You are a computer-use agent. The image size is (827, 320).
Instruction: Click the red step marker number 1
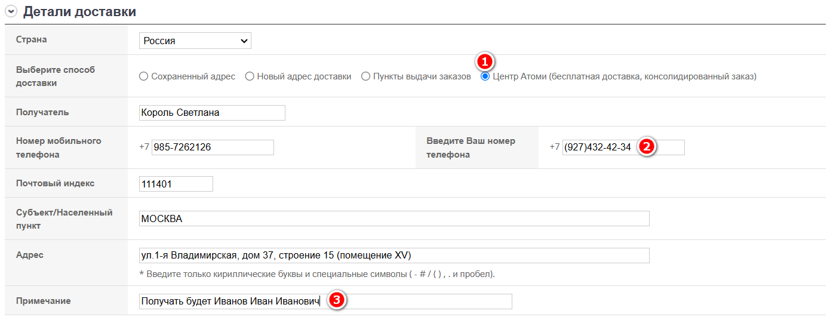click(x=485, y=61)
